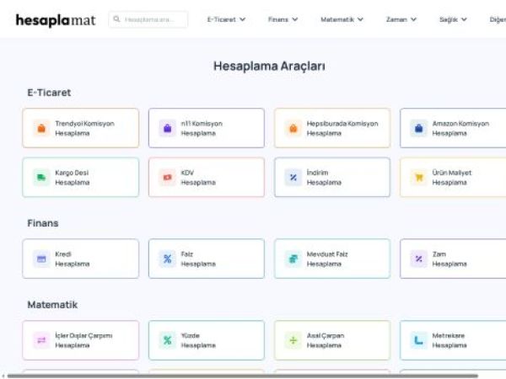Focus the Hesaplama ara search field

pyautogui.click(x=148, y=19)
